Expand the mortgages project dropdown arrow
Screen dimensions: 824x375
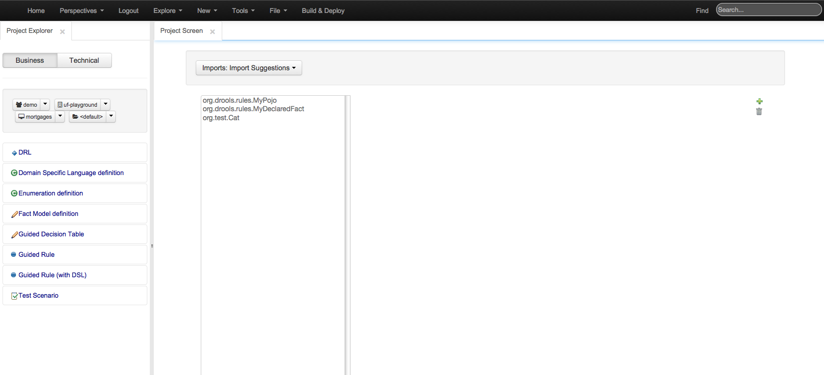click(x=60, y=116)
